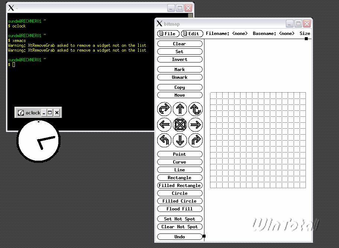This screenshot has width=339, height=248.
Task: Click the "Size" label in the bitmap header
Action: (305, 33)
